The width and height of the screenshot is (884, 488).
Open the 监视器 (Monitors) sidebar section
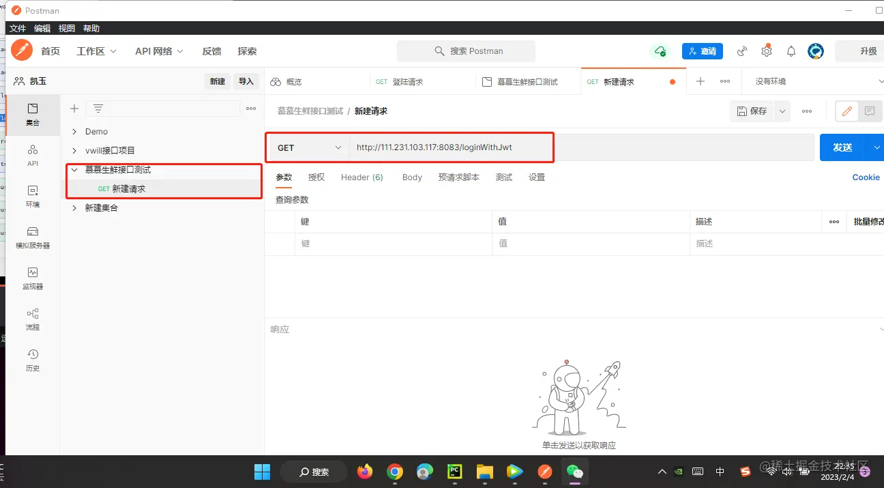(33, 278)
